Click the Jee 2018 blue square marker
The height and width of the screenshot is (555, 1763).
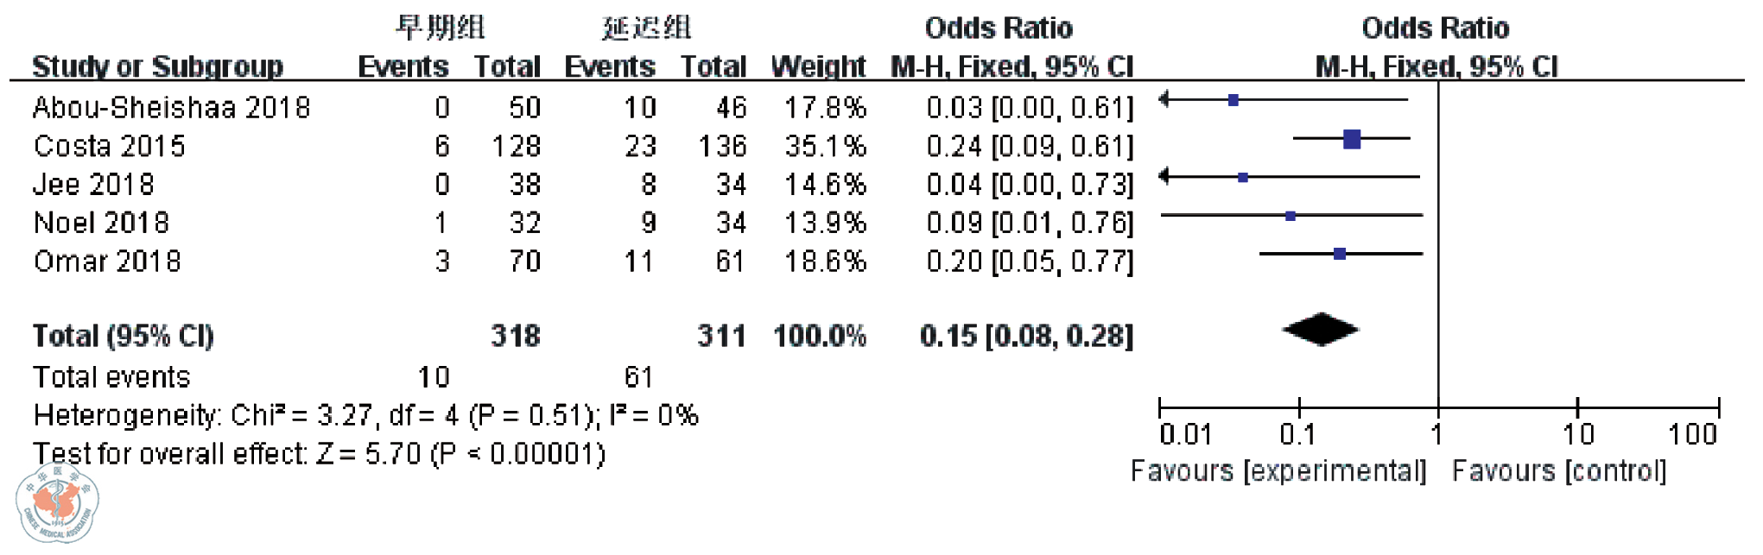click(1242, 177)
